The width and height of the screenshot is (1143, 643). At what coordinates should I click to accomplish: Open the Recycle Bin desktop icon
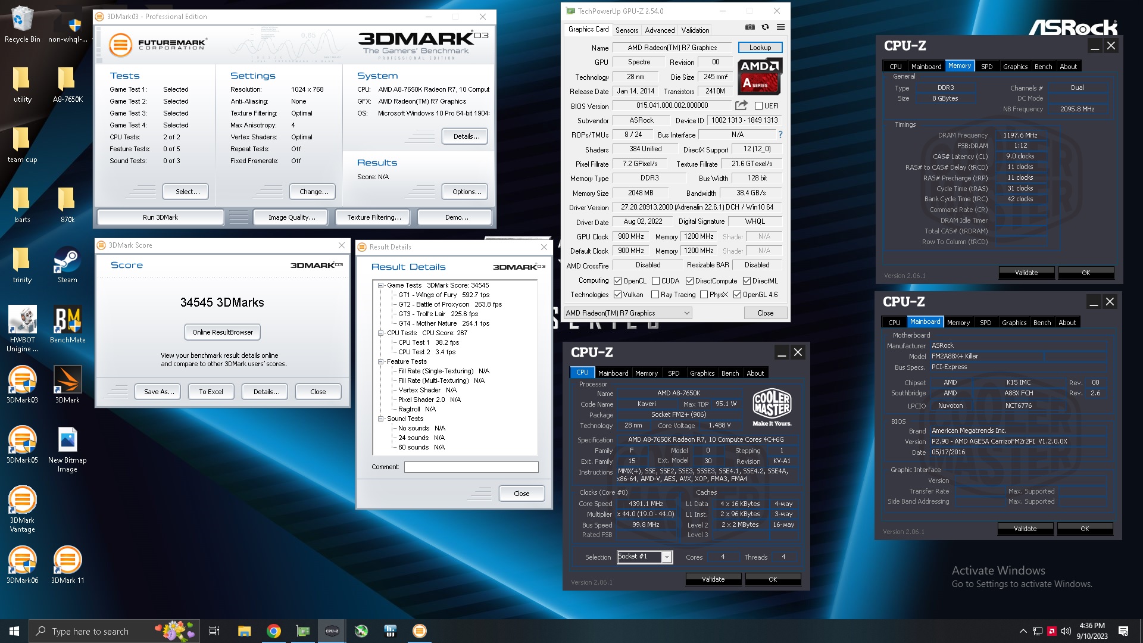22,24
